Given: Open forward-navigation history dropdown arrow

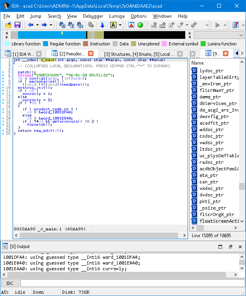Looking at the screenshot, I should [51, 25].
